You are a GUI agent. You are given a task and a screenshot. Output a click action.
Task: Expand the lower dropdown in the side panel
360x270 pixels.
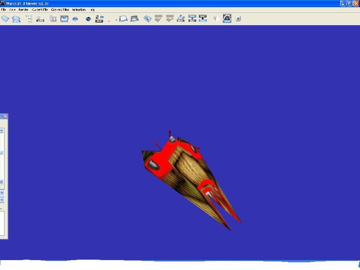[2, 200]
